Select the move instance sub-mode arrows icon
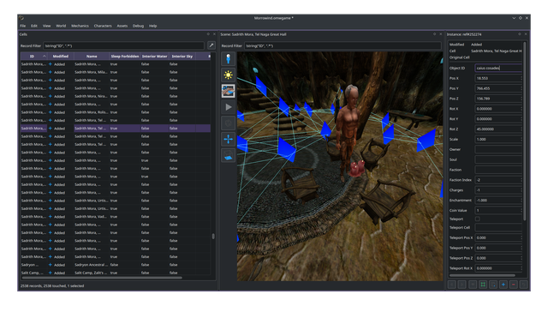This screenshot has width=548, height=312. pos(229,139)
